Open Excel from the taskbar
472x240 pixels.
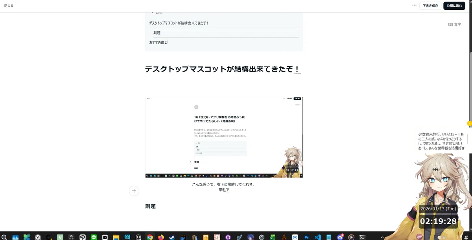coord(272,237)
